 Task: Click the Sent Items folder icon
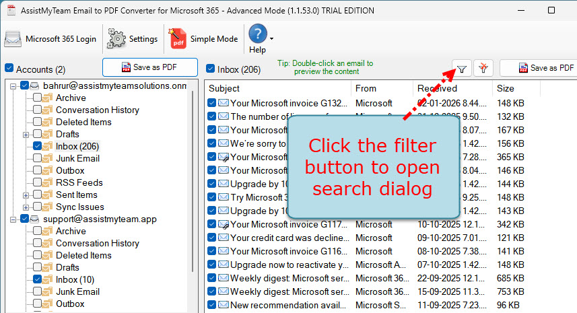[48, 195]
